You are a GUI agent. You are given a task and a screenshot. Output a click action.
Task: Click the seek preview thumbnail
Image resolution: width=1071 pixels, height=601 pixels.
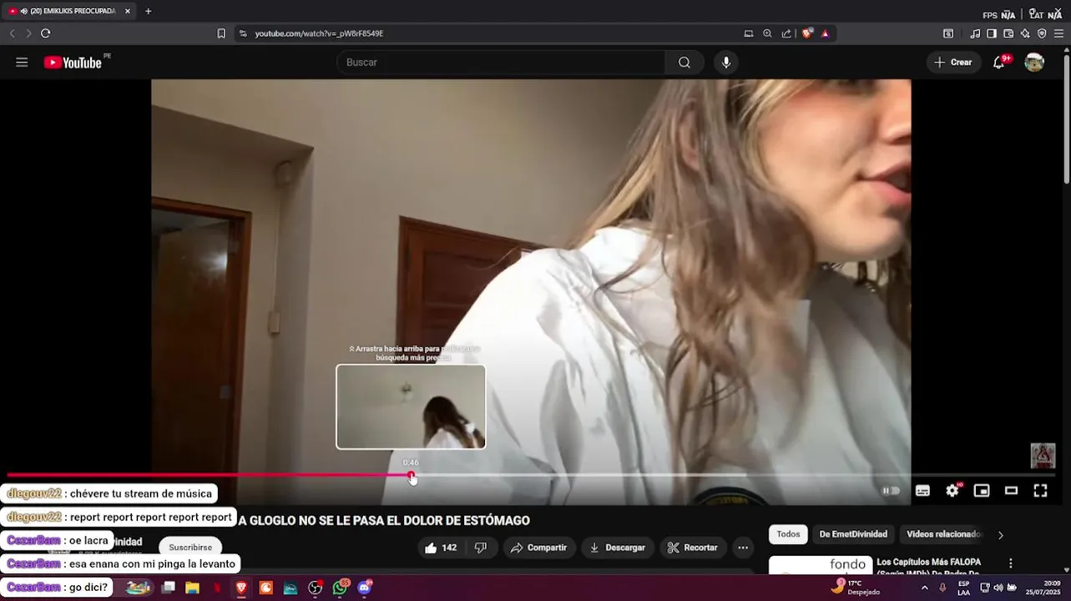[411, 407]
